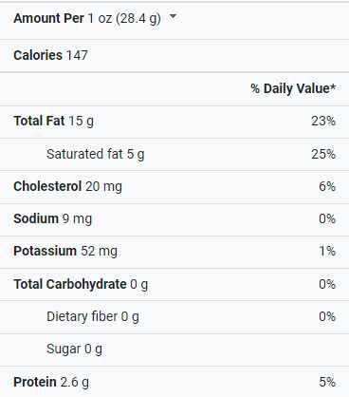Screen dimensions: 349x397
Task: Select the Cholesterol 20 mg row
Action: [174, 187]
